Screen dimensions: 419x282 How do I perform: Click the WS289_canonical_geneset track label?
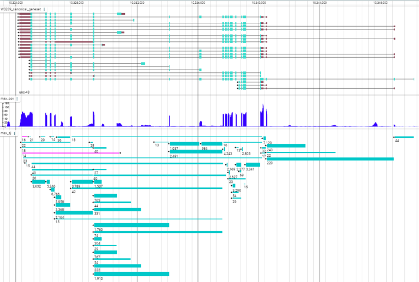21,9
